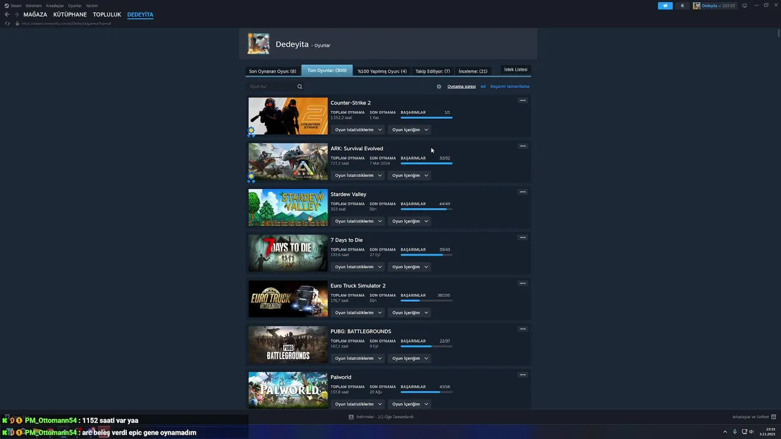Switch to Big Picture mode icon
The image size is (781, 439).
click(x=744, y=5)
